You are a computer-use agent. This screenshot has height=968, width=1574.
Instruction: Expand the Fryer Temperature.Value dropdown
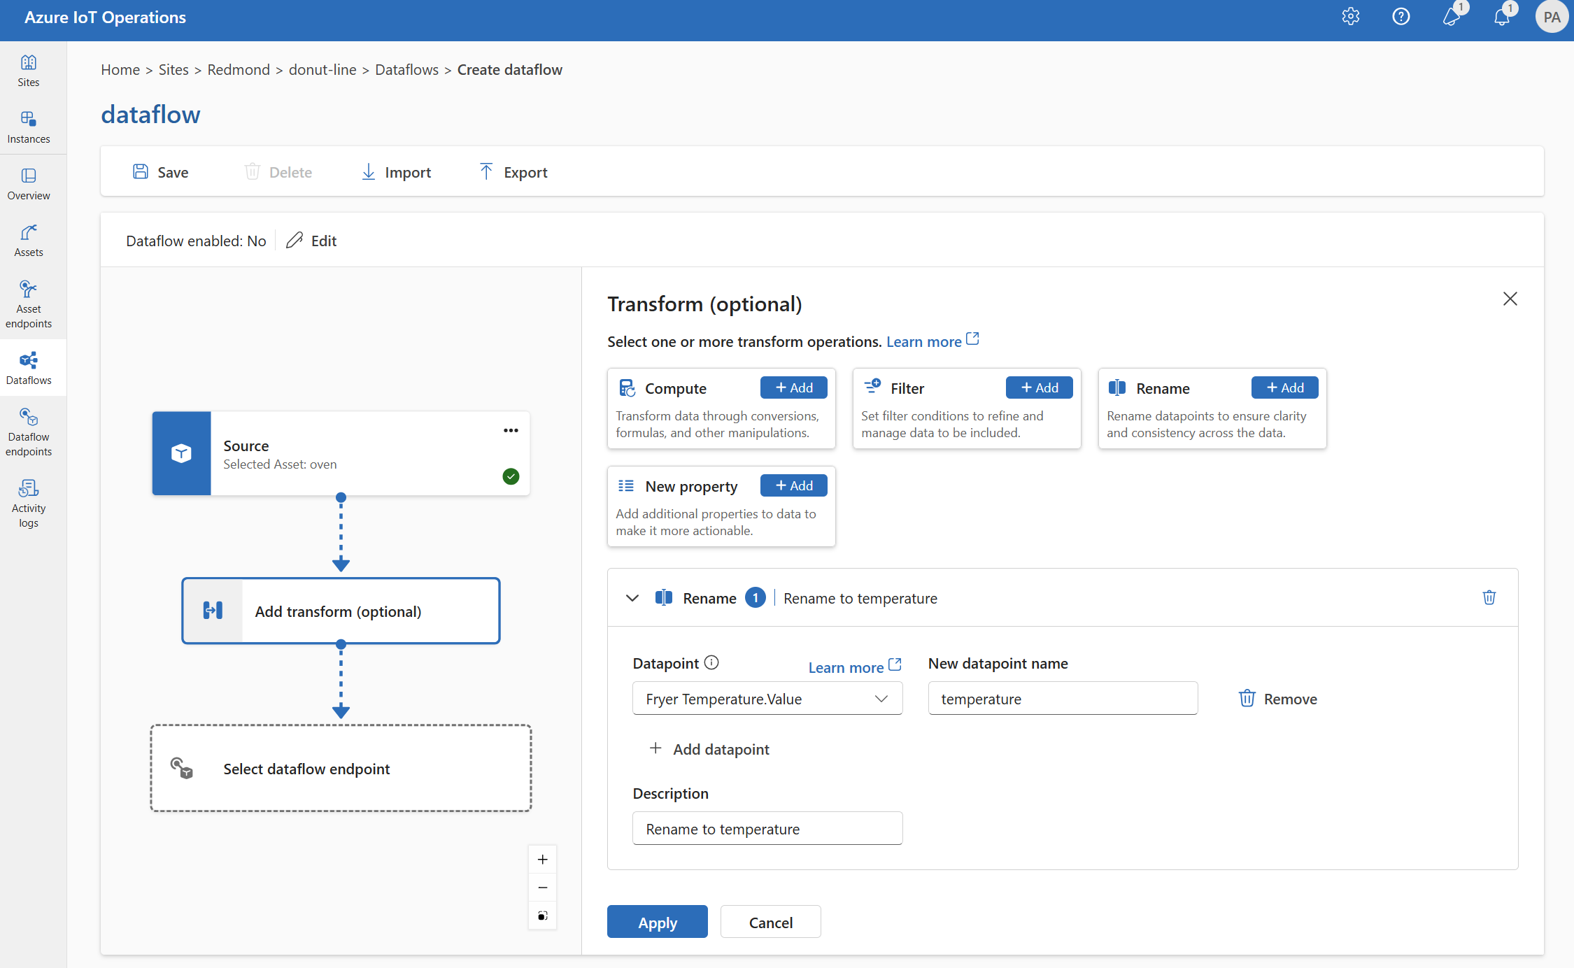[880, 699]
